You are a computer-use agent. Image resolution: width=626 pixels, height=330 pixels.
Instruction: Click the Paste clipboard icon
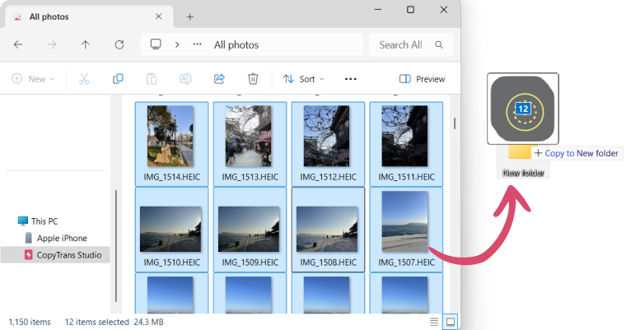(152, 79)
